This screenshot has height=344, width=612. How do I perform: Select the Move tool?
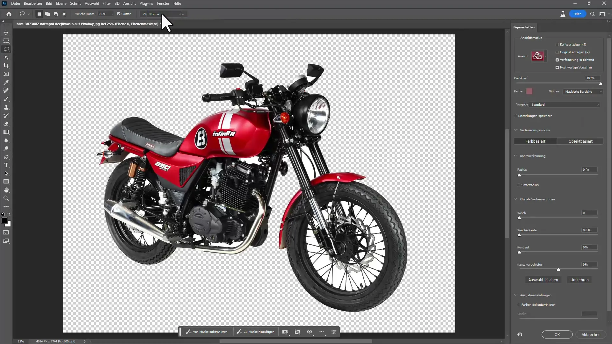coord(6,32)
